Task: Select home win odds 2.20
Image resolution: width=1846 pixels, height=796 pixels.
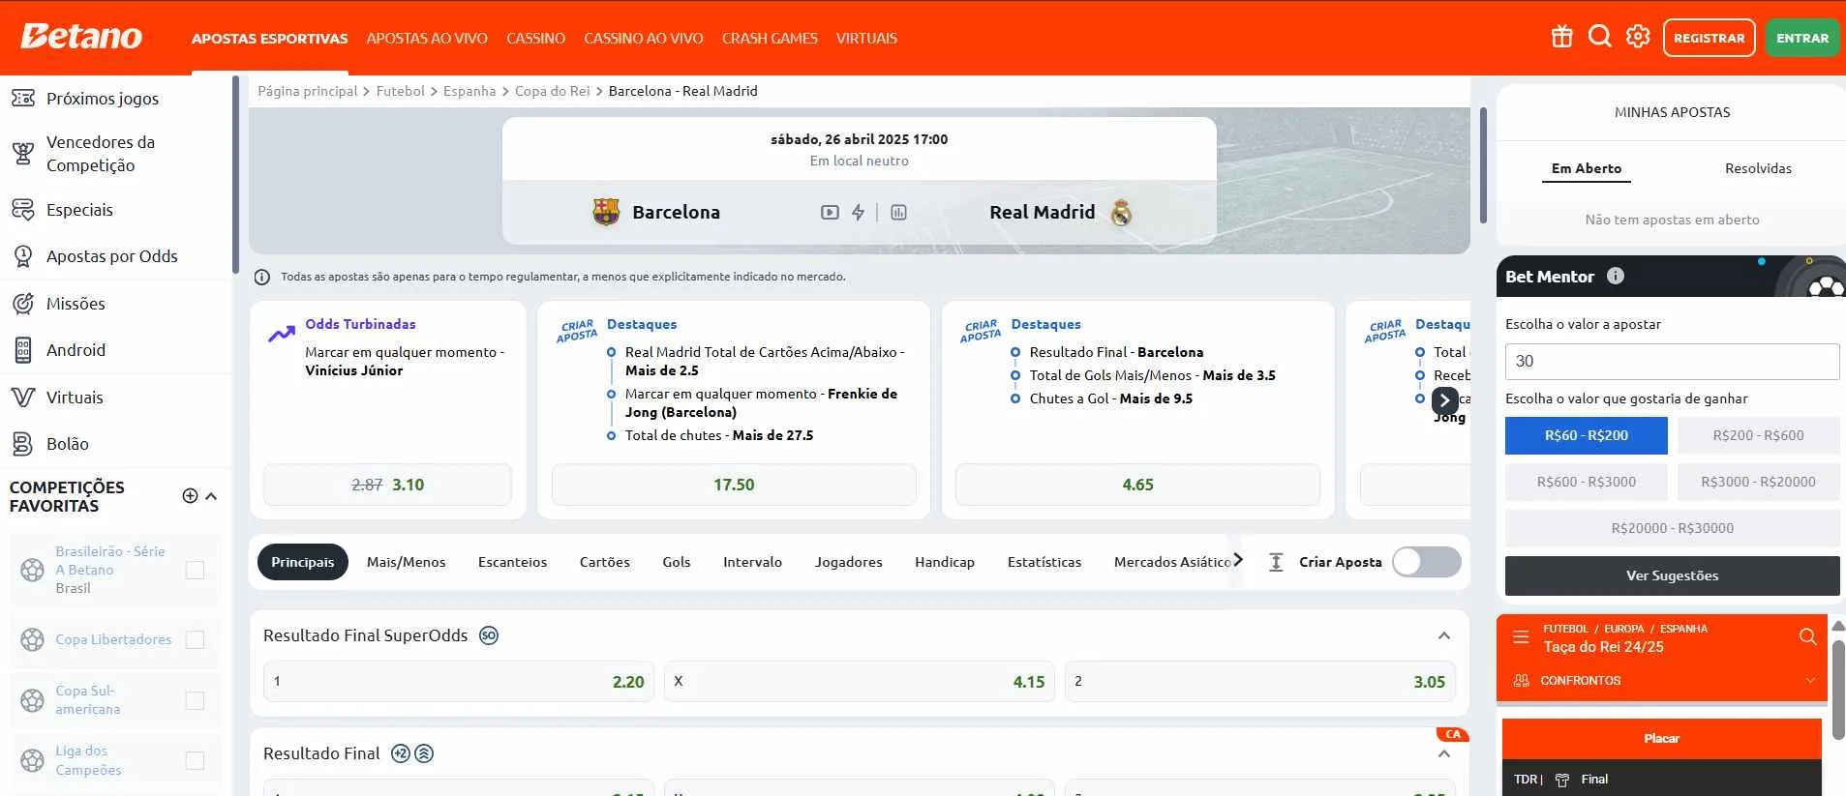Action: [459, 682]
